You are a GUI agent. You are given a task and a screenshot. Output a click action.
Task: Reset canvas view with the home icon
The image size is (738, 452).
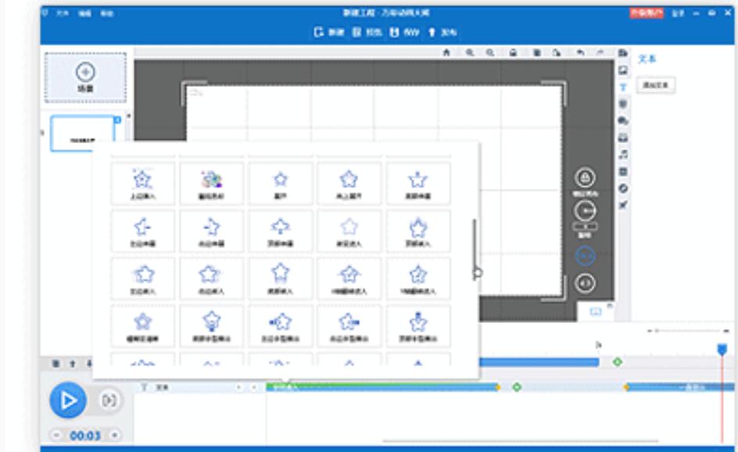pyautogui.click(x=446, y=52)
